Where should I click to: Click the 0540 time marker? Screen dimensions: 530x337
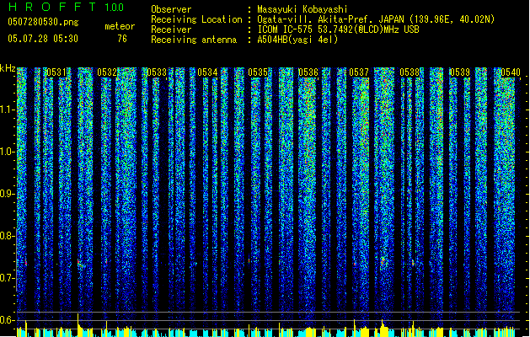(511, 72)
